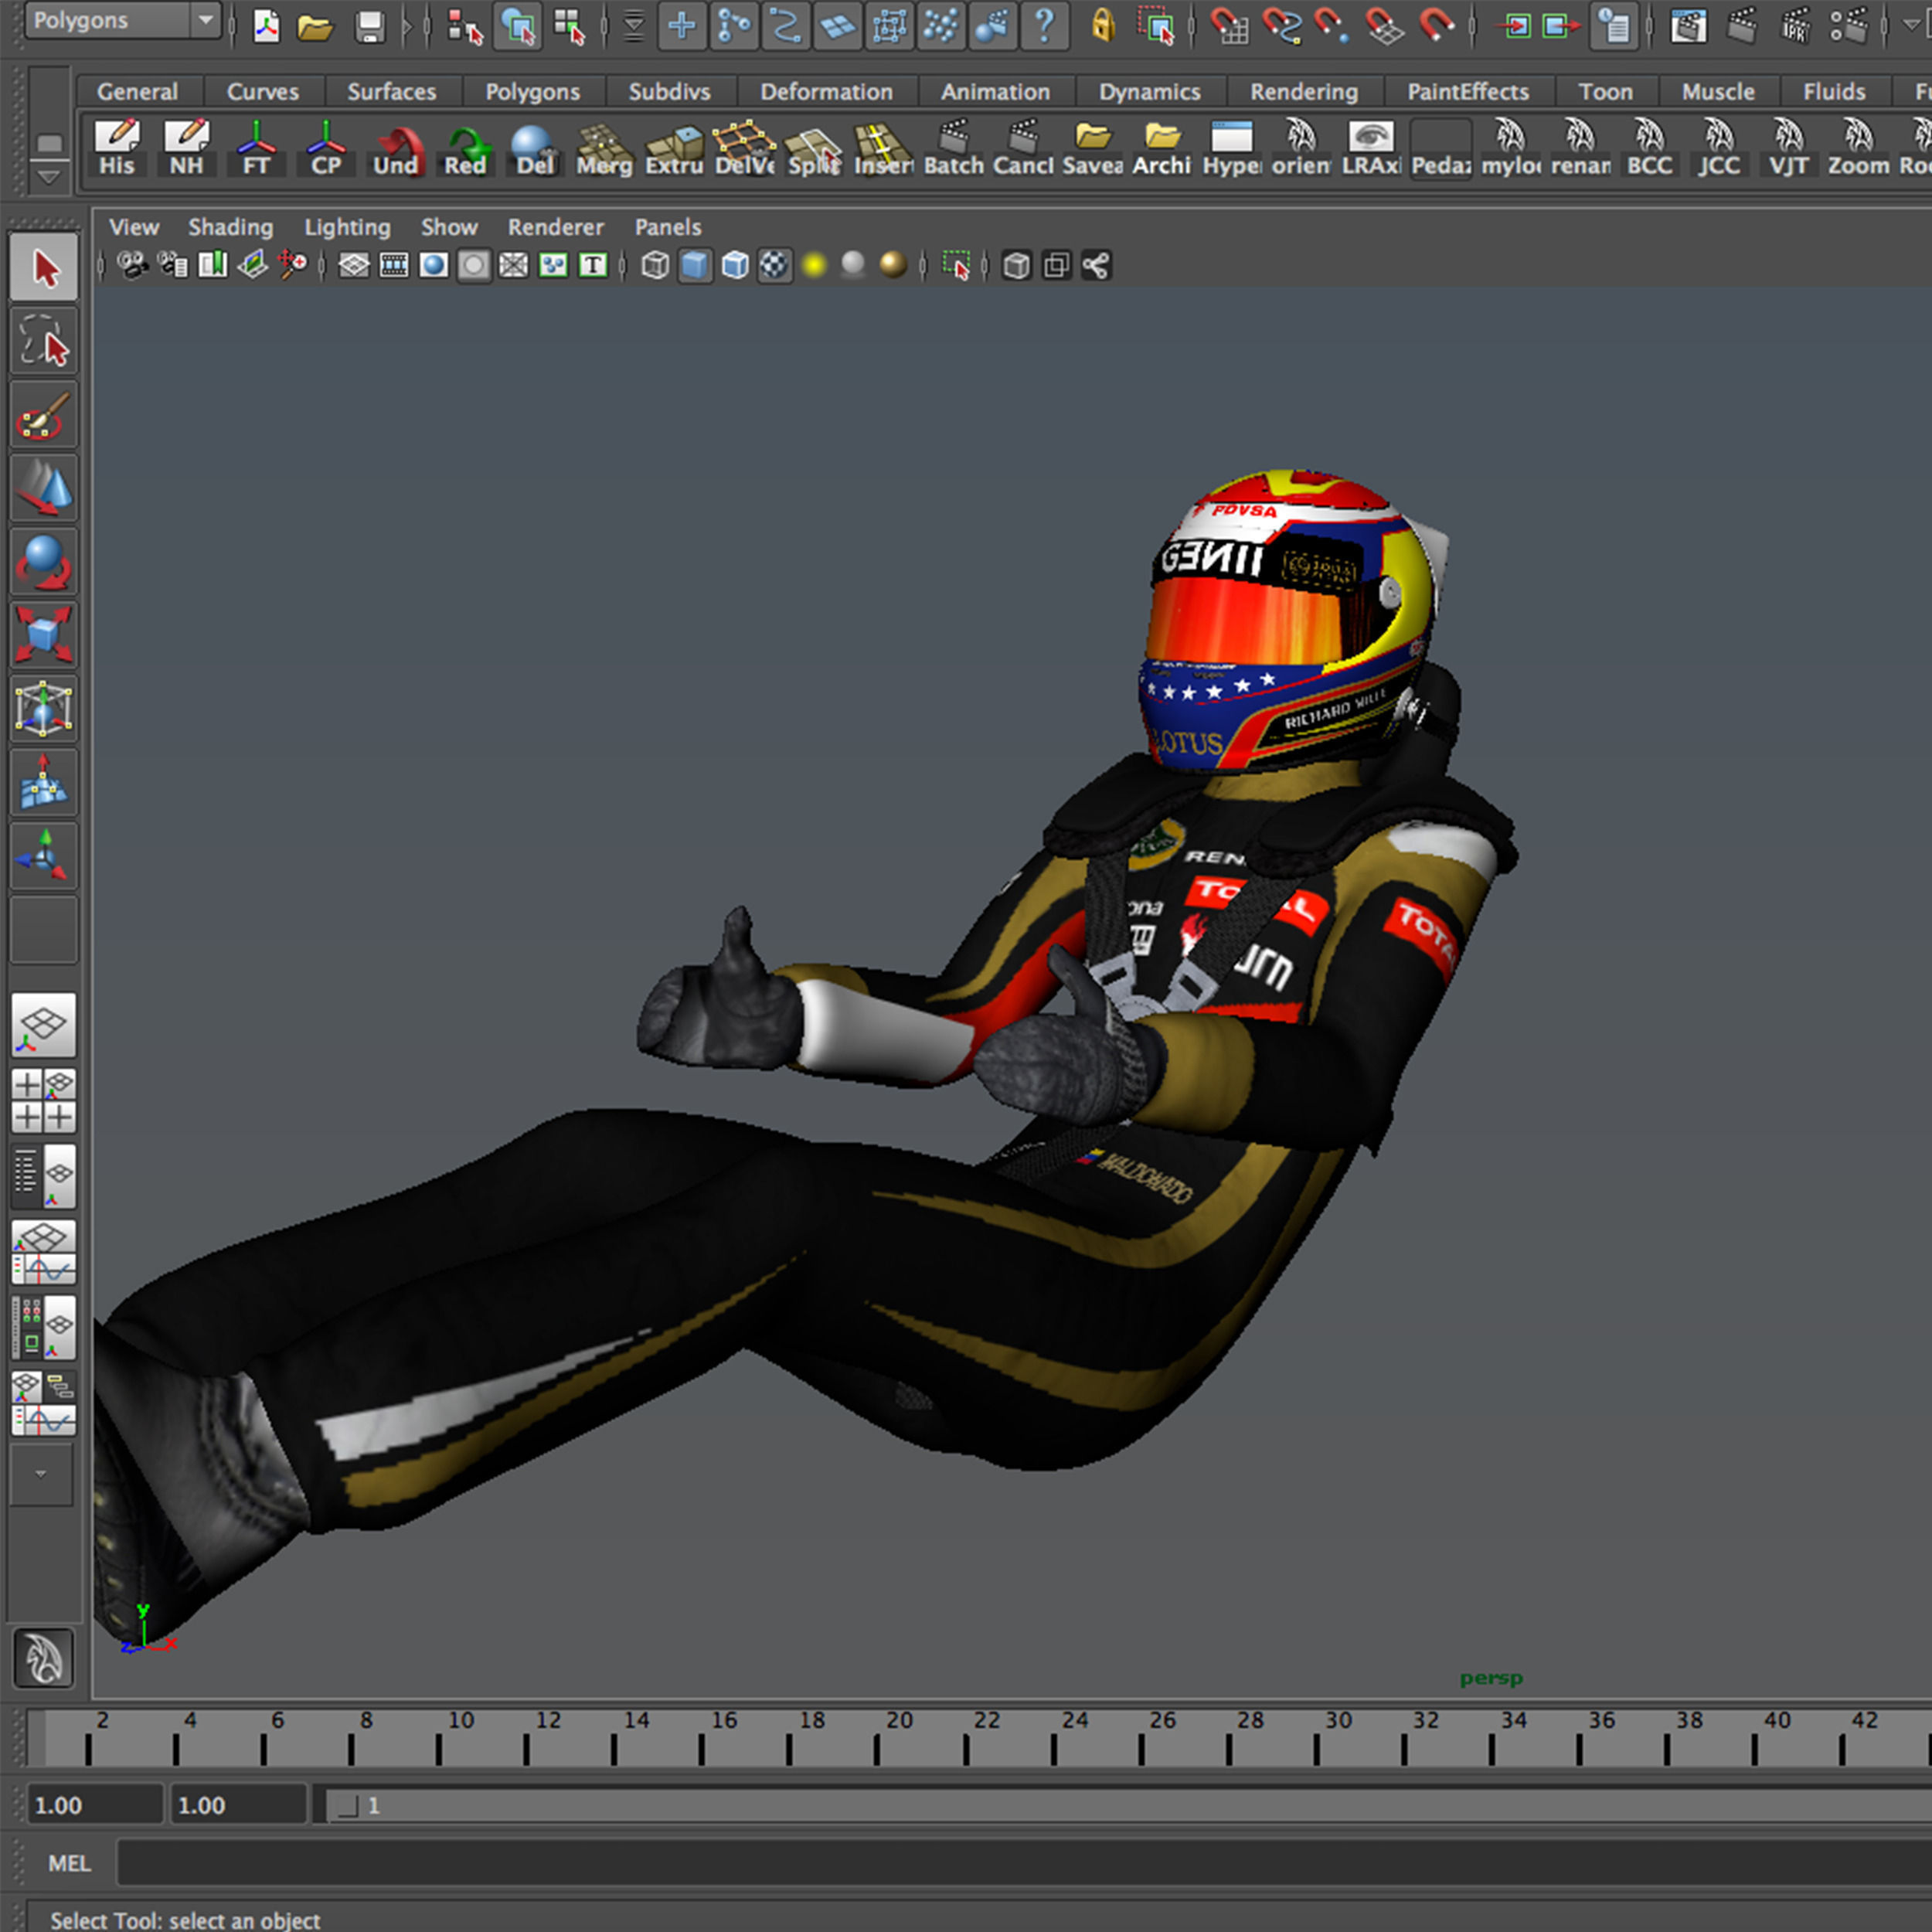Expand shelf options triangle menu
The image size is (1932, 1932).
[x=48, y=177]
